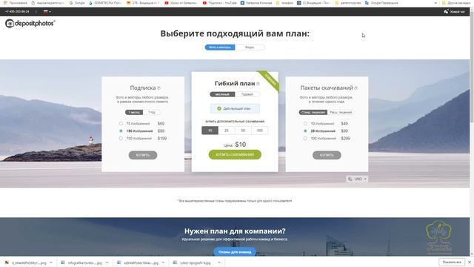This screenshot has width=474, height=267.
Task: Select the Видео tab
Action: click(x=250, y=47)
